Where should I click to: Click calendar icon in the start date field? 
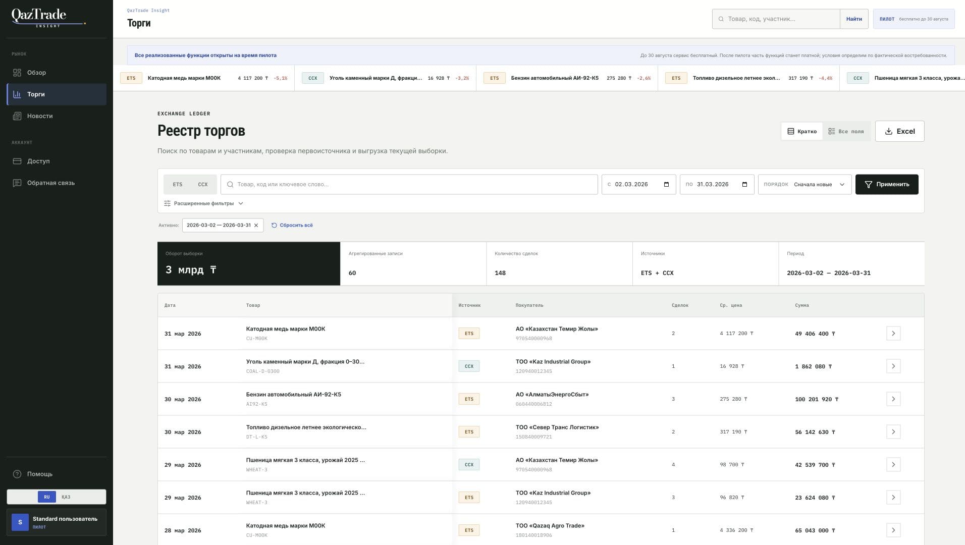pos(666,184)
